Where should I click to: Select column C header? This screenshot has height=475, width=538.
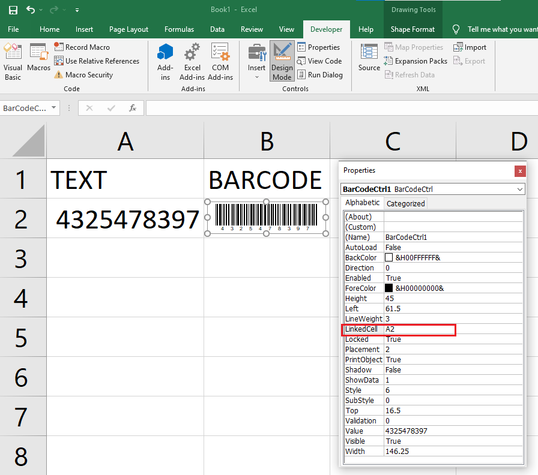tap(393, 140)
